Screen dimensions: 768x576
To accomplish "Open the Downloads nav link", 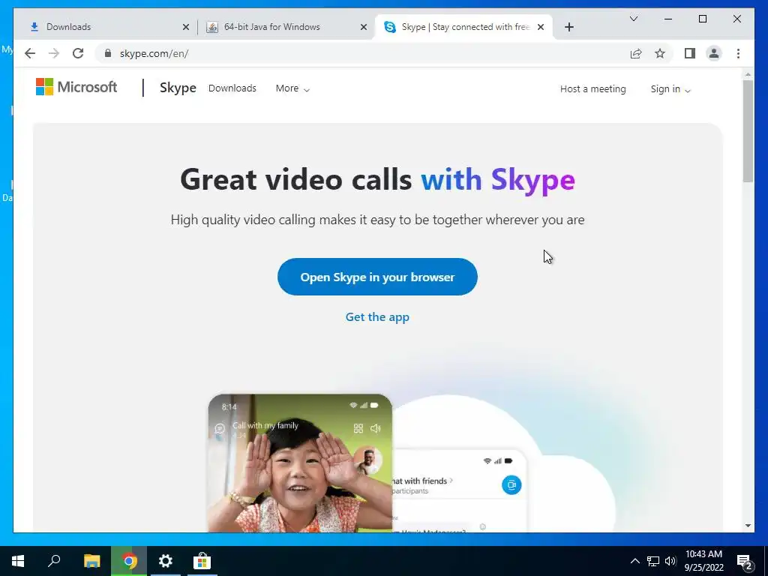I will pos(232,88).
